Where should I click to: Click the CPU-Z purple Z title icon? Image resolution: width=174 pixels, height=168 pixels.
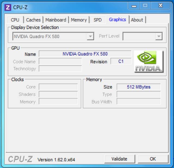coord(8,7)
